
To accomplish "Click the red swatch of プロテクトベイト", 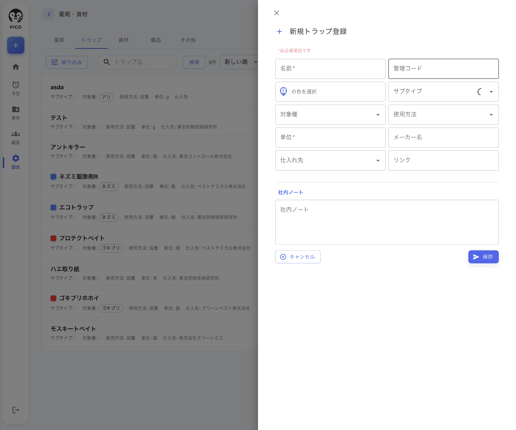I will coord(53,238).
